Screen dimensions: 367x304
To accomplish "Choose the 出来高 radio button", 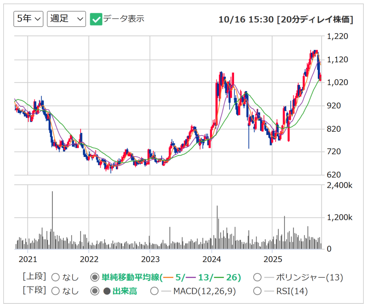I will 95,291.
